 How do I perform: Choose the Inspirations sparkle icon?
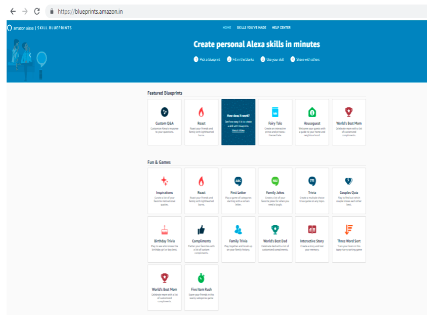click(x=165, y=181)
